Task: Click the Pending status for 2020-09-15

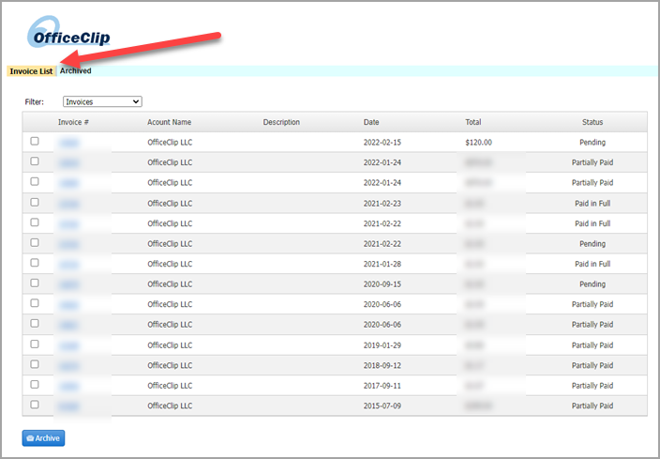Action: pos(592,284)
